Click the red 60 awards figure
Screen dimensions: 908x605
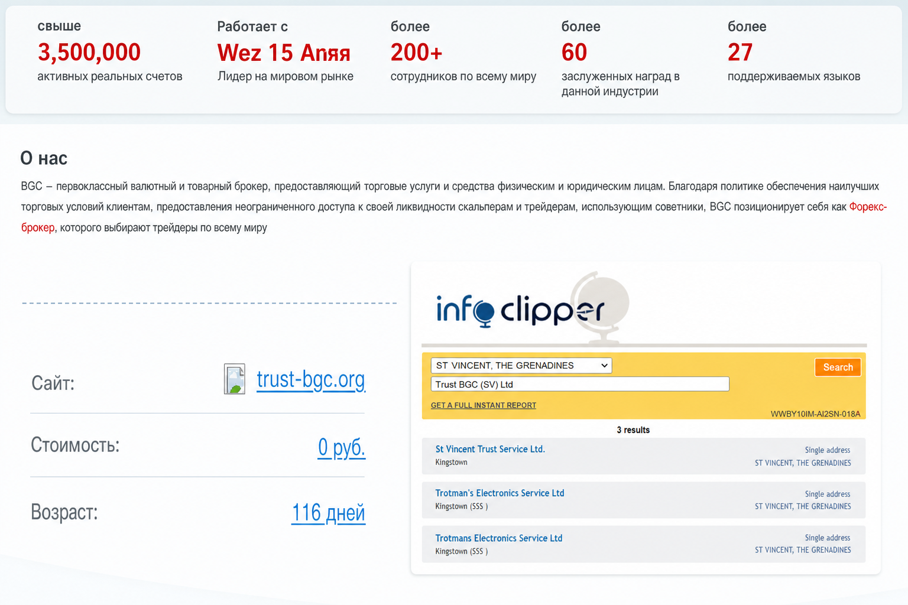[x=574, y=52]
